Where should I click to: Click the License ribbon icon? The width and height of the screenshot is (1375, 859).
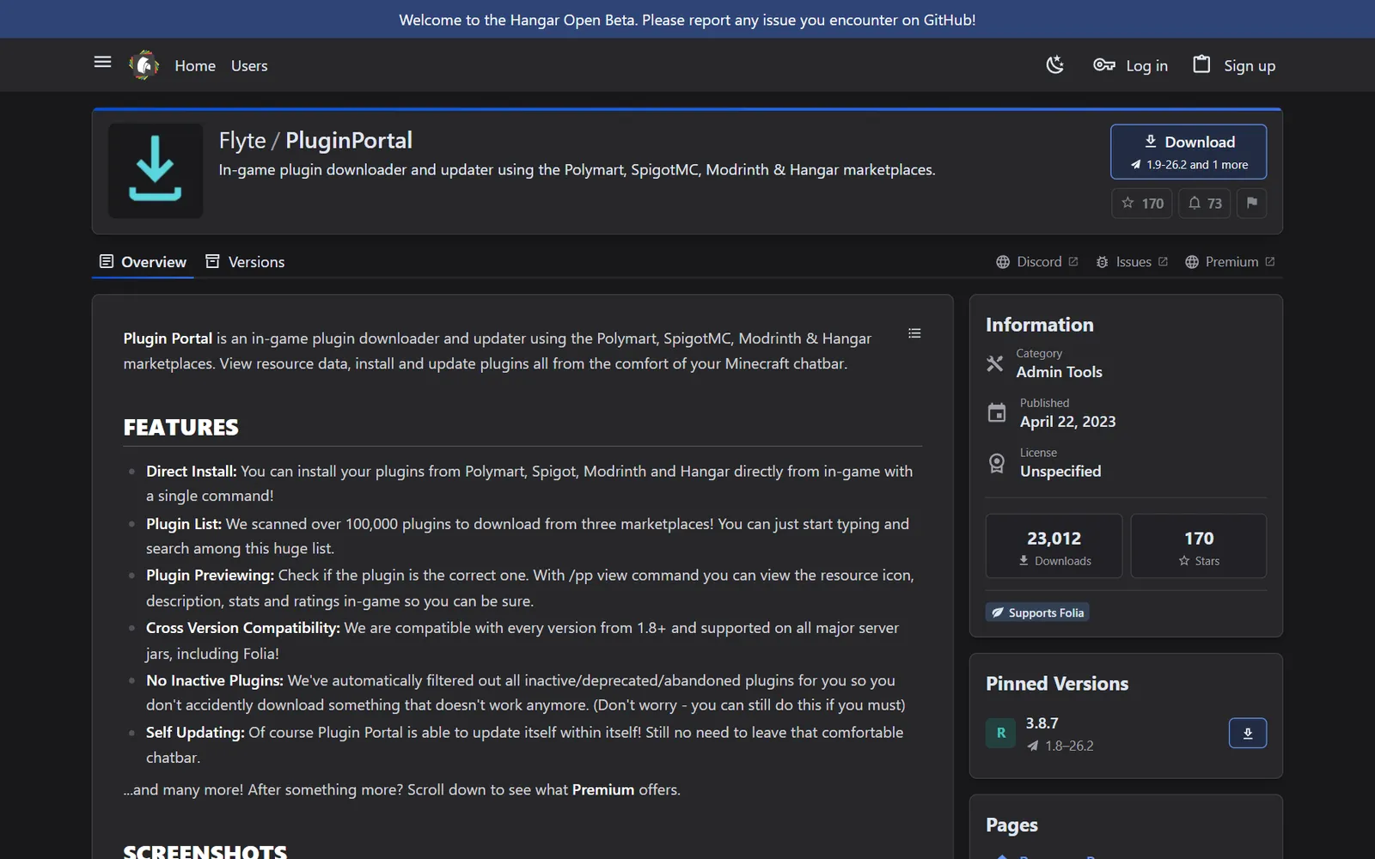997,463
